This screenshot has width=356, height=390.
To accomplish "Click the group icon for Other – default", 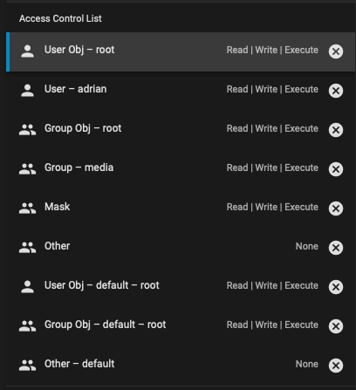I will point(28,366).
